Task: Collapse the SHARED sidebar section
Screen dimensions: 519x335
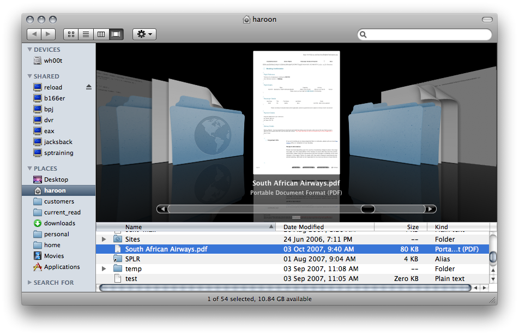Action: (x=30, y=76)
